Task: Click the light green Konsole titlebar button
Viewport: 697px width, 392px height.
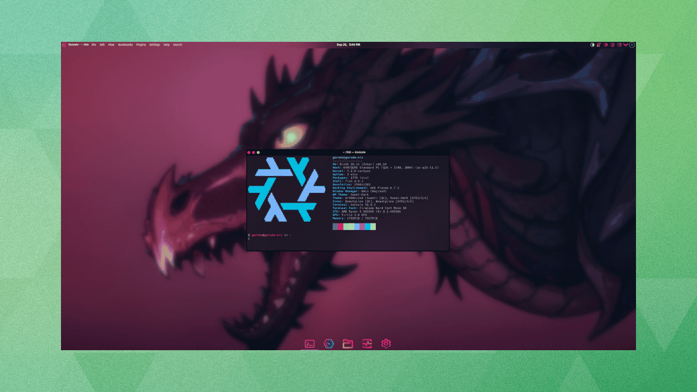Action: click(258, 152)
